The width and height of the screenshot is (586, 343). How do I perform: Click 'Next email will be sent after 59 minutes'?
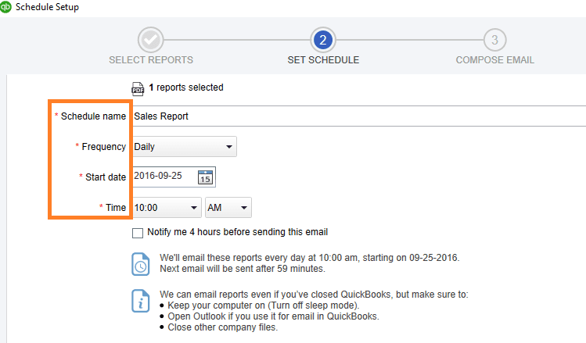243,269
